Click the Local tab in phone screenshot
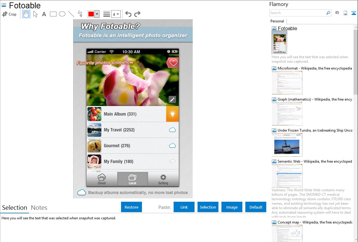 point(132,179)
